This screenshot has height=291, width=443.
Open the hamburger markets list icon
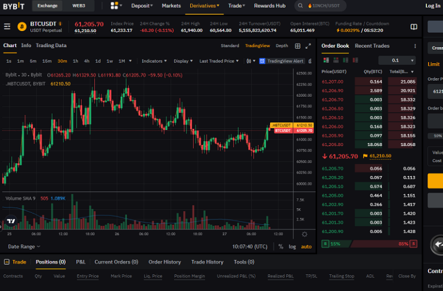(7, 27)
